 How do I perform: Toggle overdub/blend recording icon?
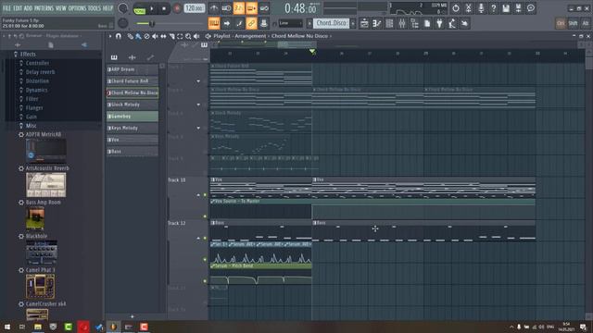click(251, 8)
